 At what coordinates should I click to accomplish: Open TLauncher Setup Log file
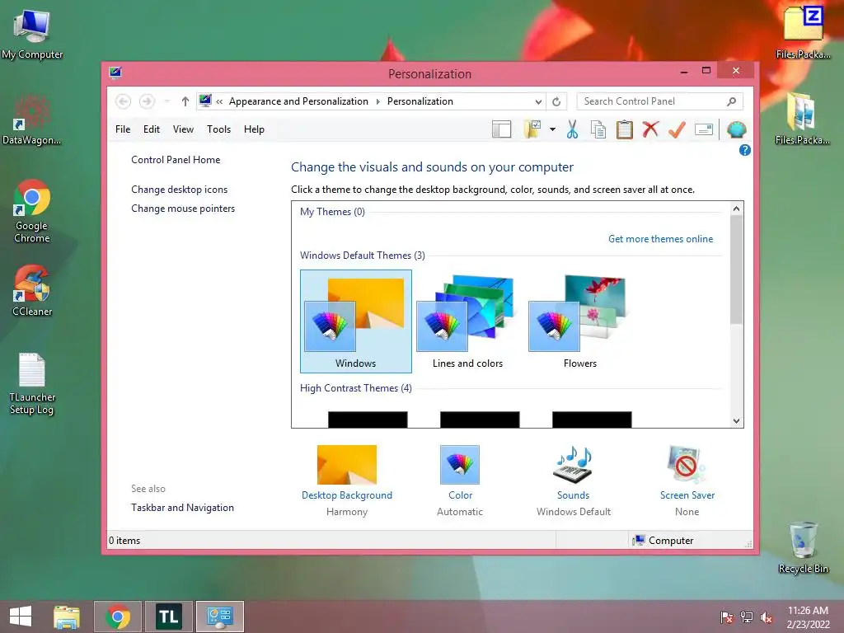click(32, 383)
